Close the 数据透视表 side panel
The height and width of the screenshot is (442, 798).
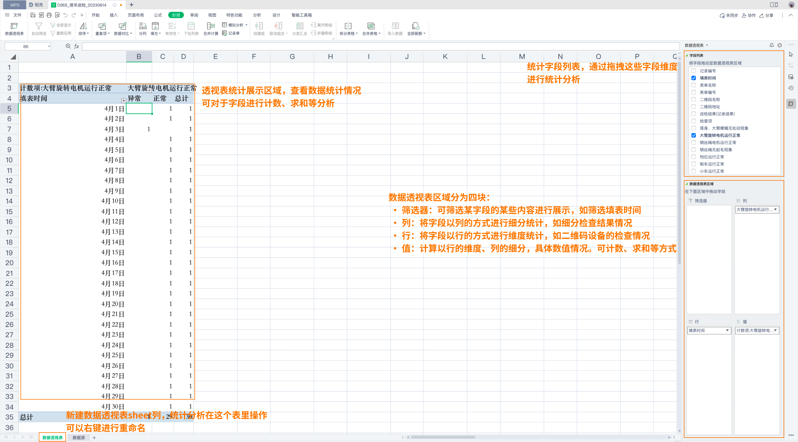tap(780, 45)
